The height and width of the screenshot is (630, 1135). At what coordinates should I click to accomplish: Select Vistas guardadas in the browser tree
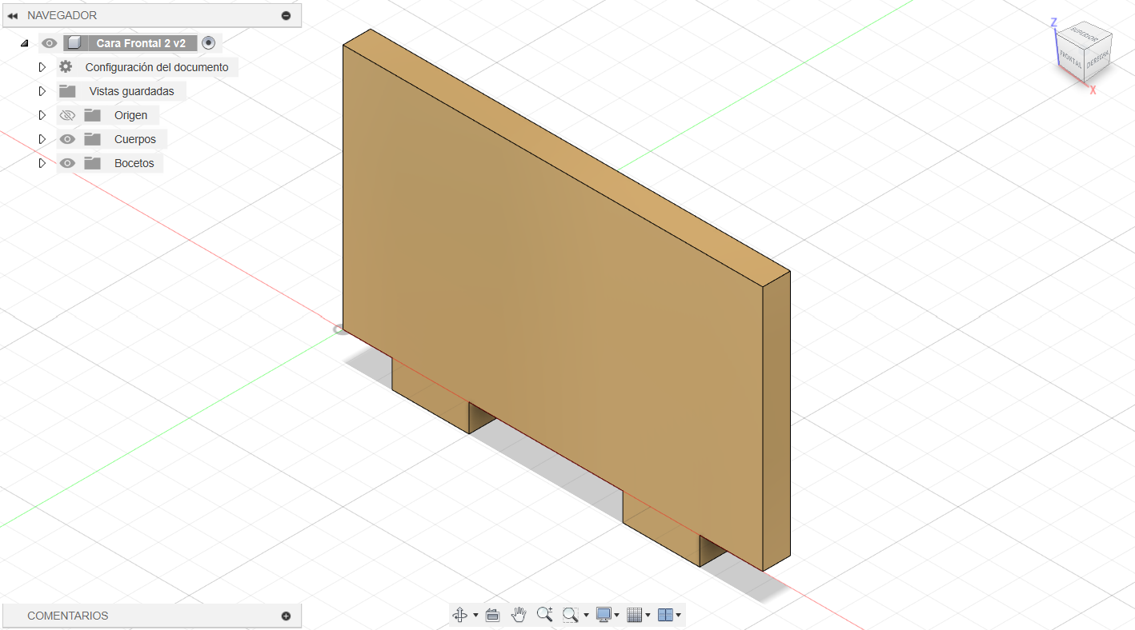[x=131, y=91]
